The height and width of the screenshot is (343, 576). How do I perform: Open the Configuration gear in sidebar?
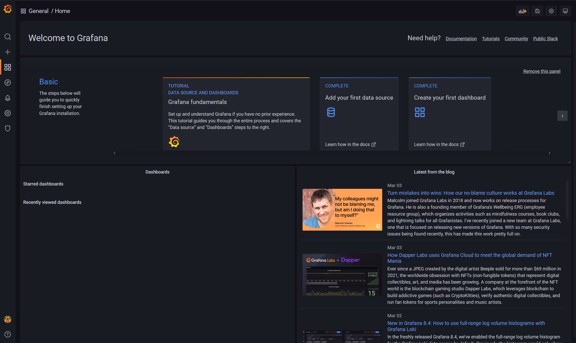click(8, 113)
